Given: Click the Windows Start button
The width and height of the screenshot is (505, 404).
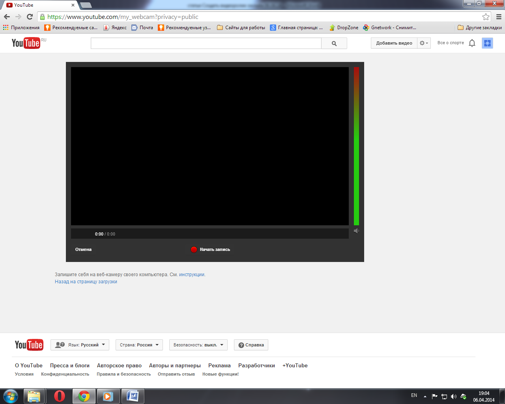Looking at the screenshot, I should [x=10, y=396].
